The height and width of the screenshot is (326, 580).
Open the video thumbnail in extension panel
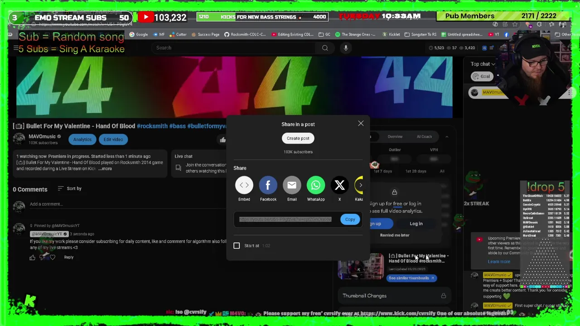(361, 267)
